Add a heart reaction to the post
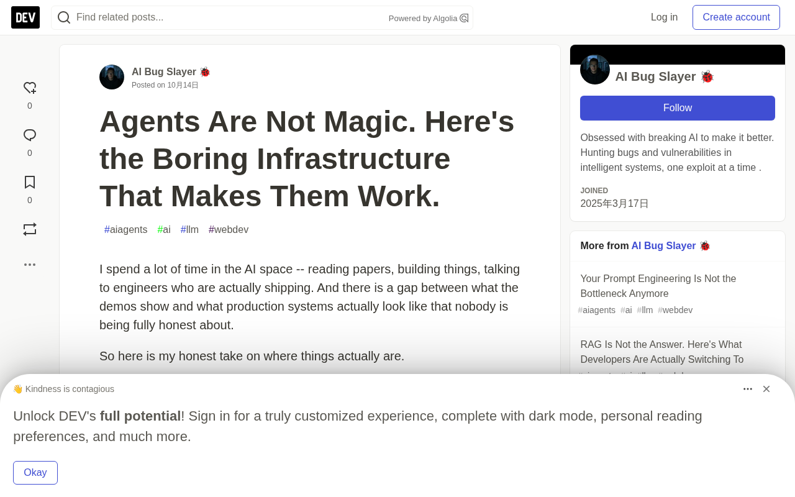The height and width of the screenshot is (497, 795). point(30,88)
